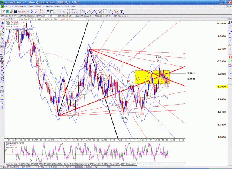This screenshot has height=169, width=232.
Task: Click the blue left arrow icon
Action: pyautogui.click(x=230, y=34)
